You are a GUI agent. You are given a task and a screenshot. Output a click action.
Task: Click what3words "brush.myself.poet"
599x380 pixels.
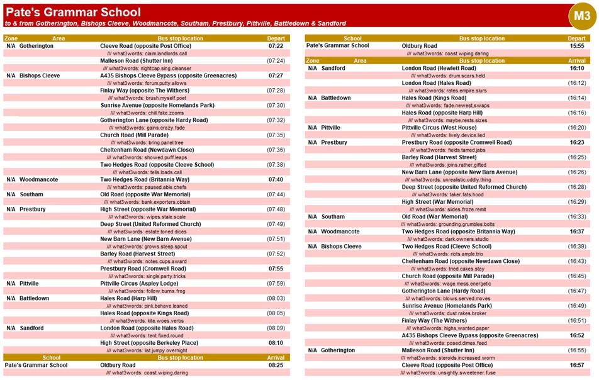pyautogui.click(x=166, y=98)
